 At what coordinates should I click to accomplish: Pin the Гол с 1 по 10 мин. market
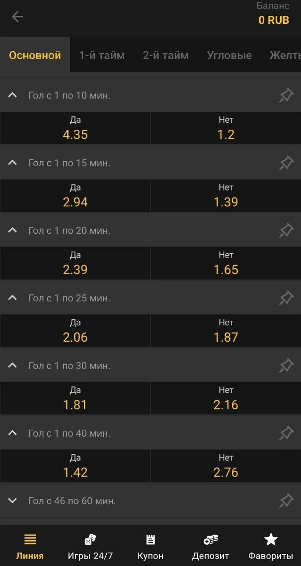pyautogui.click(x=286, y=95)
